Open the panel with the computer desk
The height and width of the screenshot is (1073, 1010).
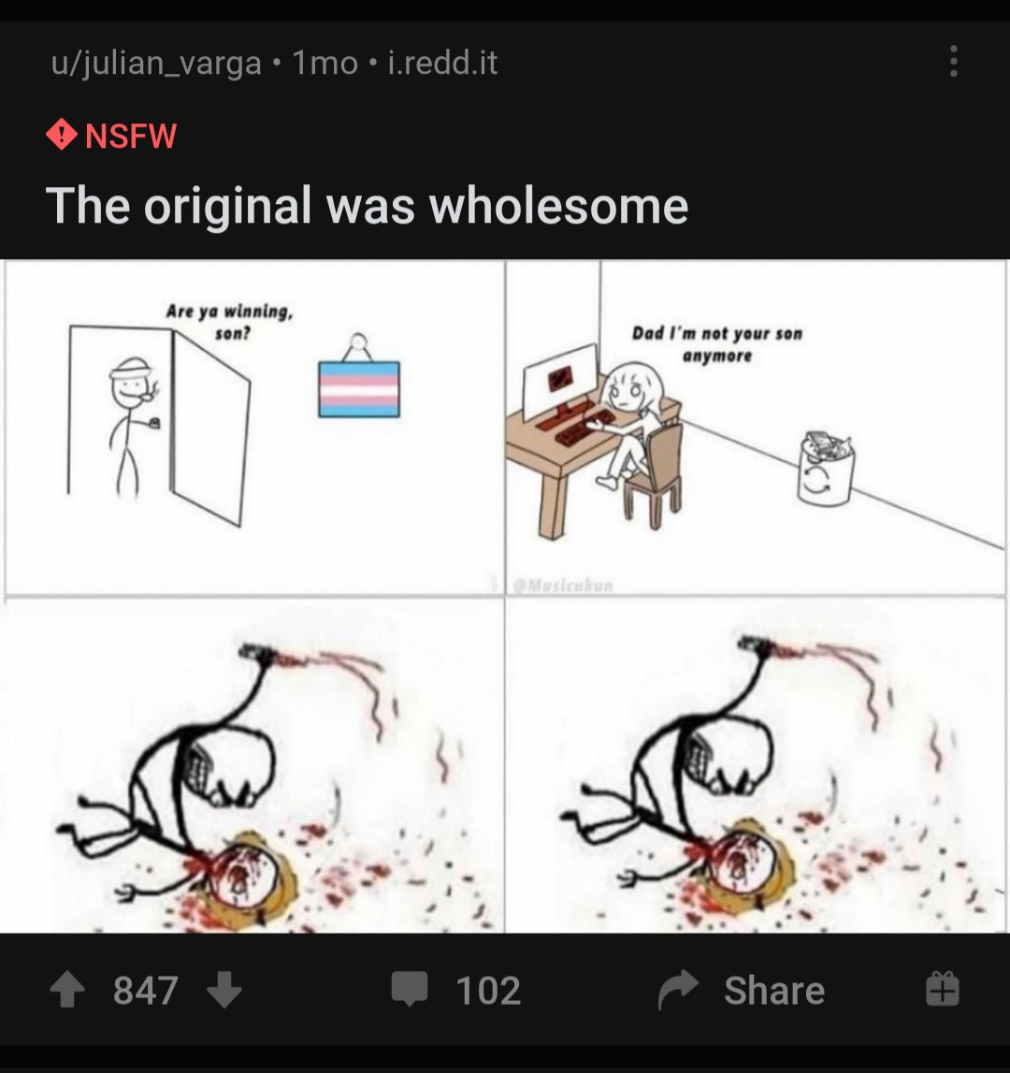(x=756, y=428)
